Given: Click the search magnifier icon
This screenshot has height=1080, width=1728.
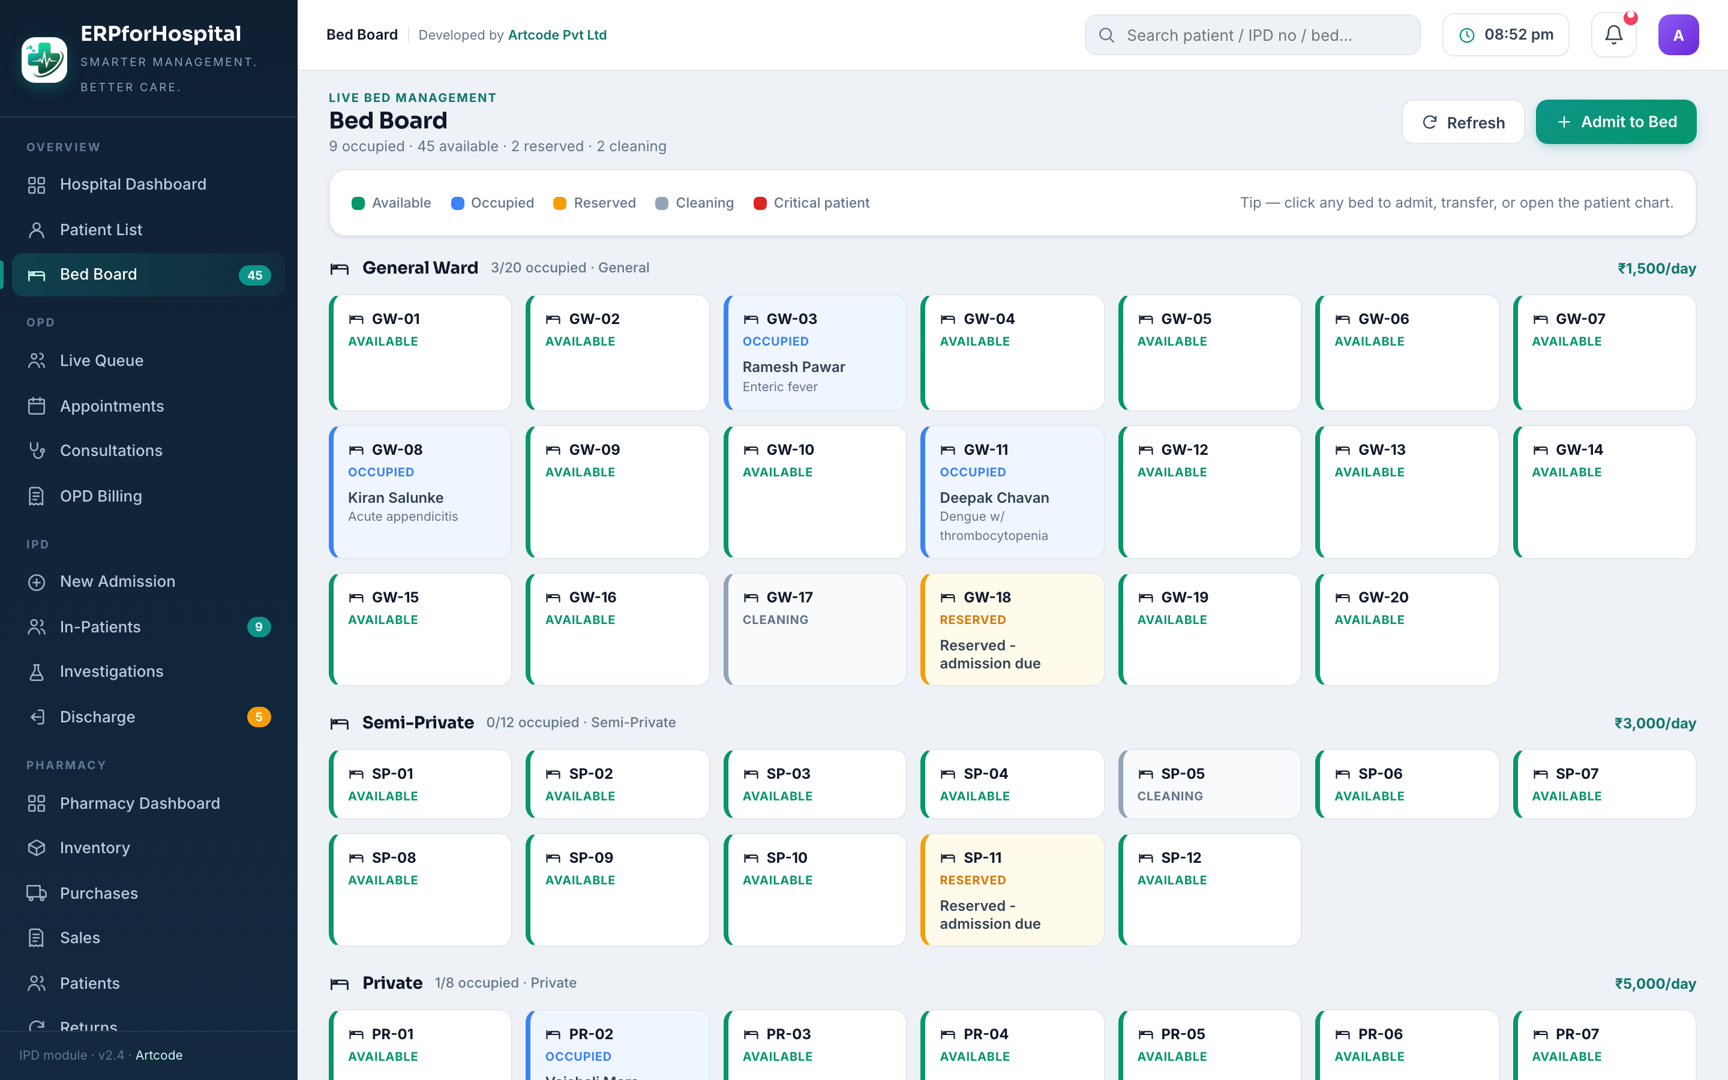Looking at the screenshot, I should [1107, 35].
